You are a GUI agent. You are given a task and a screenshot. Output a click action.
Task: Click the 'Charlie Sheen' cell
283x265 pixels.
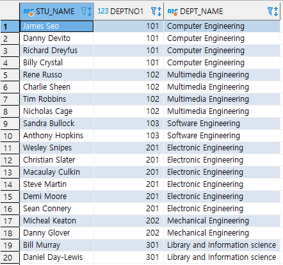pyautogui.click(x=56, y=87)
